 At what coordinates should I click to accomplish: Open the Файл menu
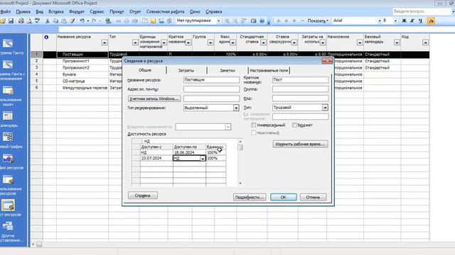(5, 11)
